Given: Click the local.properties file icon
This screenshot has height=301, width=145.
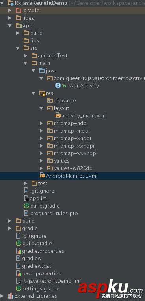Looking at the screenshot, I should [x=19, y=274].
